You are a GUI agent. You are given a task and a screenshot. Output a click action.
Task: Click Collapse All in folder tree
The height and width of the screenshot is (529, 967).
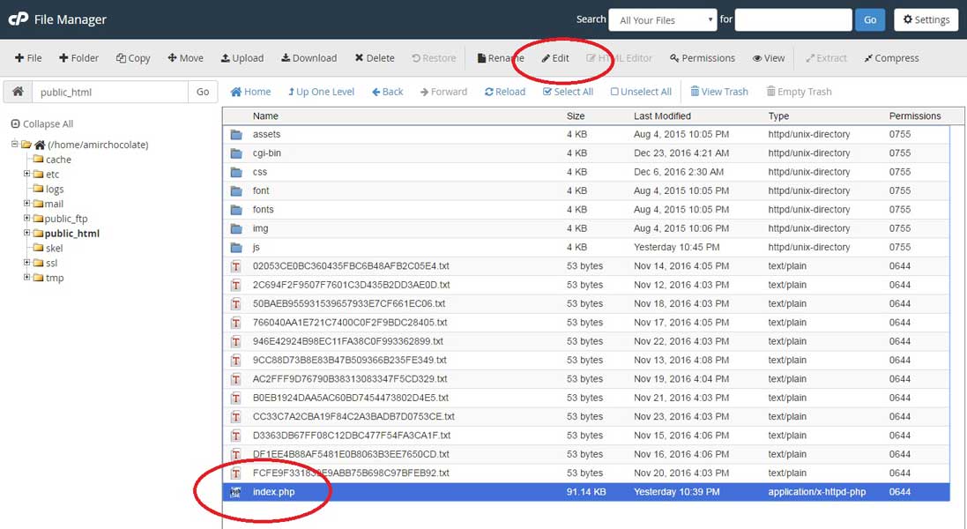[x=42, y=124]
